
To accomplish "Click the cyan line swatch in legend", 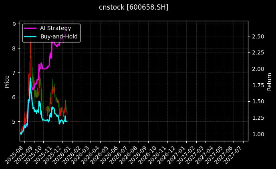I will pyautogui.click(x=30, y=36).
